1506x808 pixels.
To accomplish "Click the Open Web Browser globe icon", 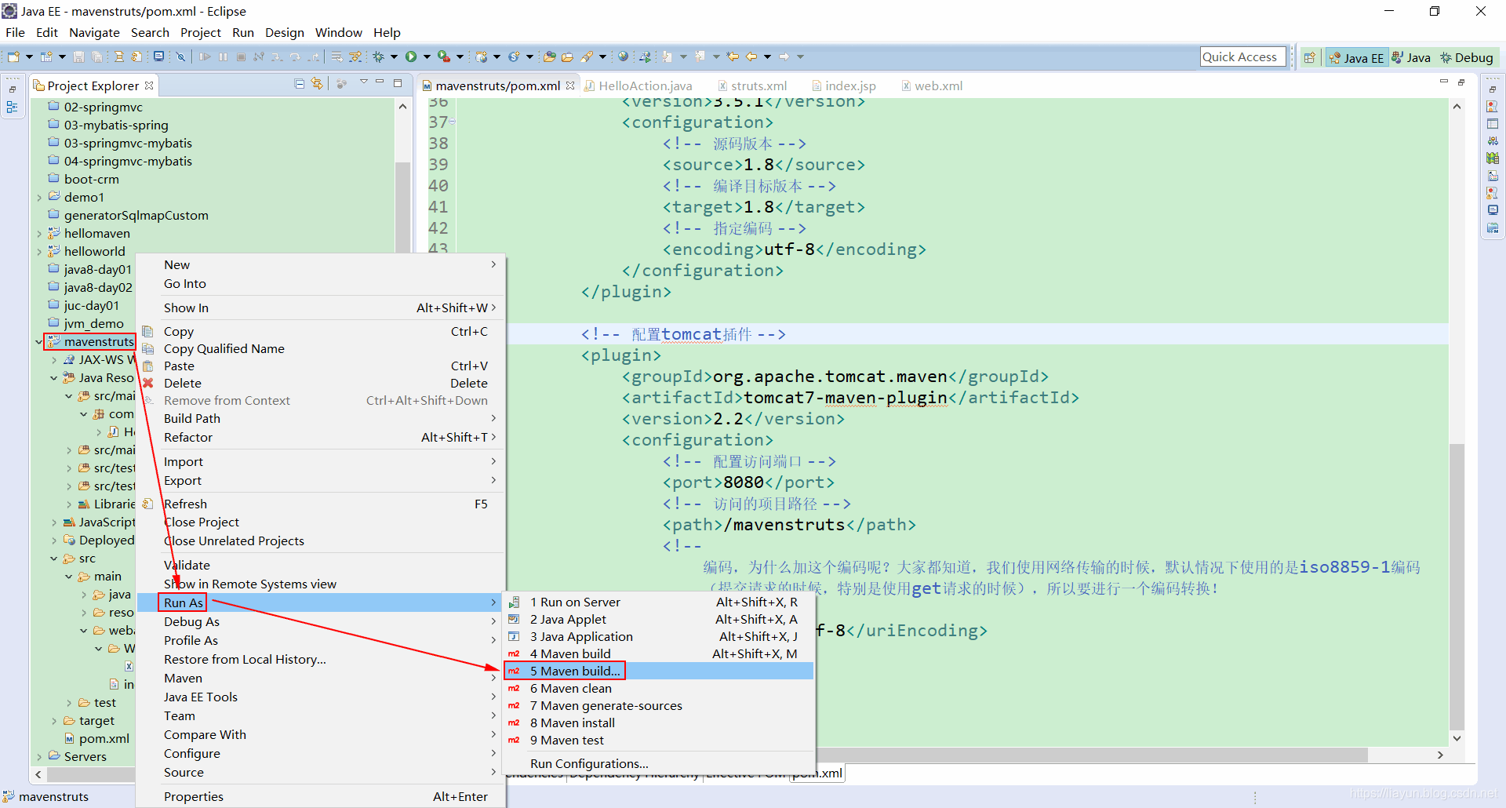I will tap(623, 56).
